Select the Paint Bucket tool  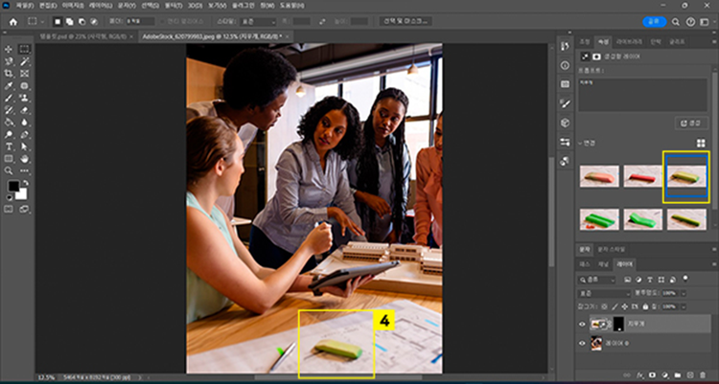[9, 123]
